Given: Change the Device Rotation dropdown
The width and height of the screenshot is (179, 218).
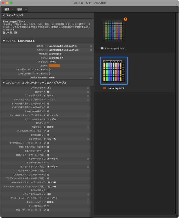Looking at the screenshot, I should (70, 77).
